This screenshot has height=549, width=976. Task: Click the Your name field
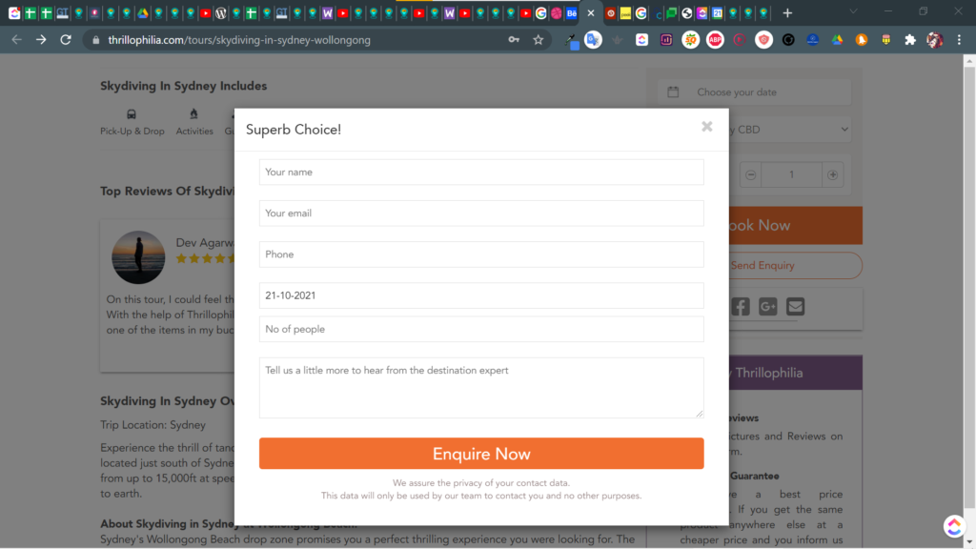point(481,173)
